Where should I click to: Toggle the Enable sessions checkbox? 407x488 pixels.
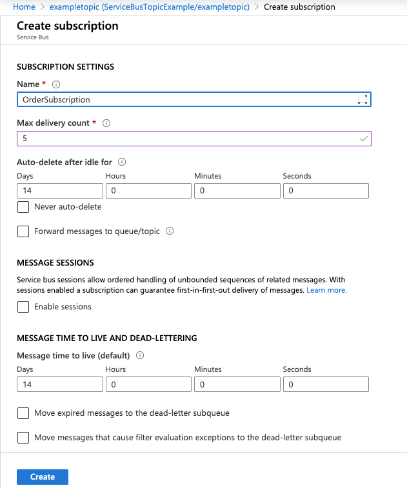23,307
